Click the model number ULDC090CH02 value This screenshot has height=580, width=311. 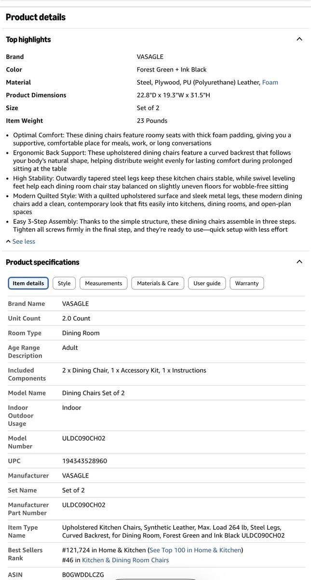click(x=83, y=438)
